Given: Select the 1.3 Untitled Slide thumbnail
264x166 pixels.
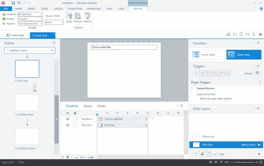Looking at the screenshot, I should tap(27, 103).
